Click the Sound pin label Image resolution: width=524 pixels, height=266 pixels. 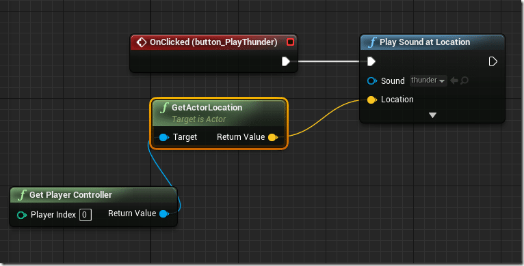[x=393, y=81]
